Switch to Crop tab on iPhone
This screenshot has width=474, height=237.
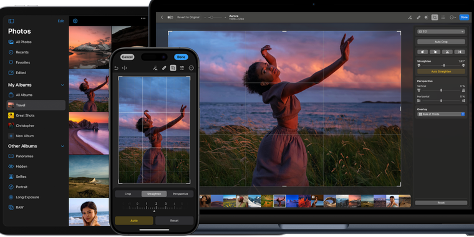click(x=128, y=194)
